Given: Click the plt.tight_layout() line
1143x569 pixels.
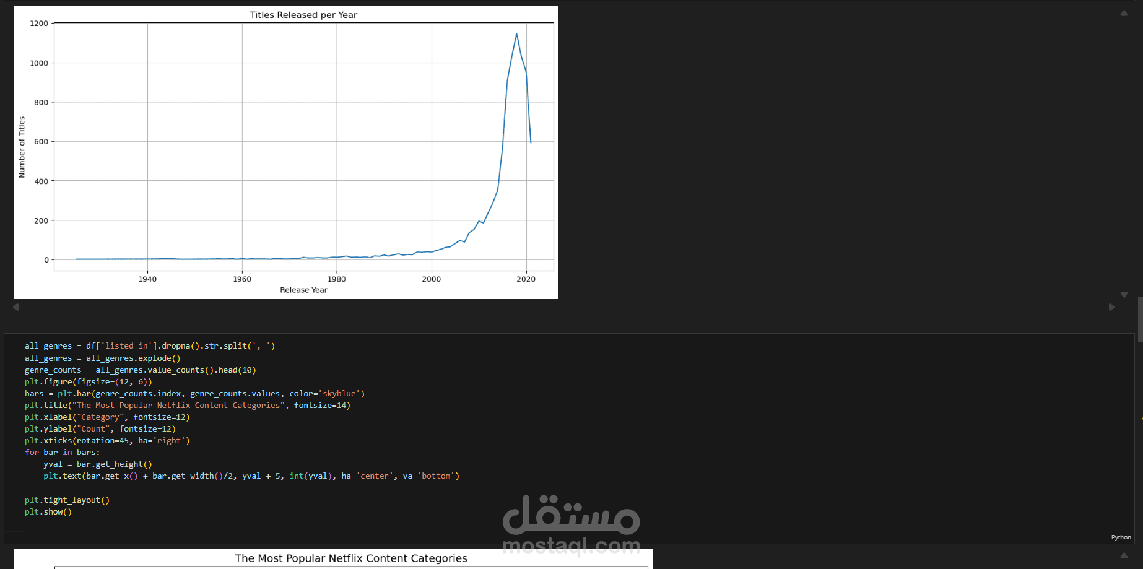Looking at the screenshot, I should 67,500.
